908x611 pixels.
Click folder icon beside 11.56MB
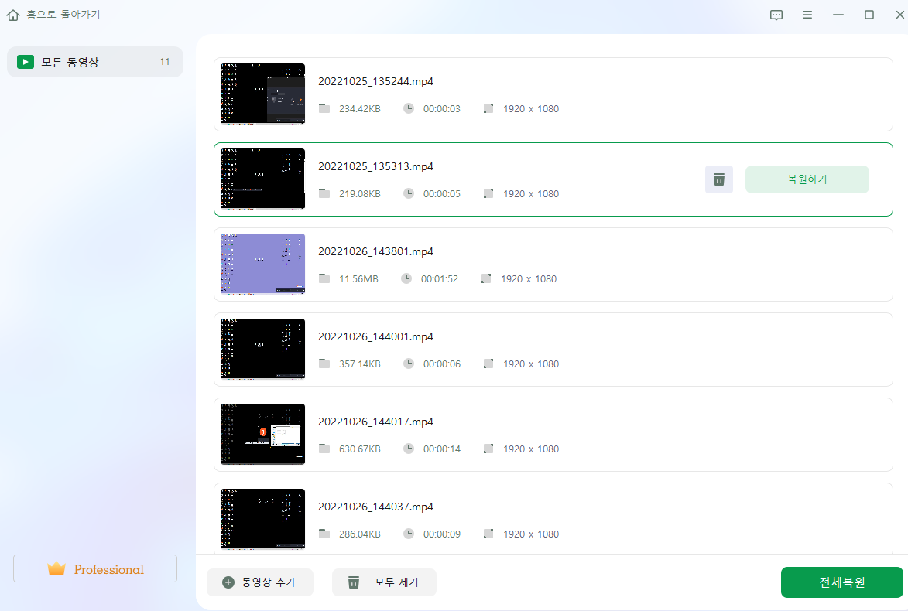324,278
